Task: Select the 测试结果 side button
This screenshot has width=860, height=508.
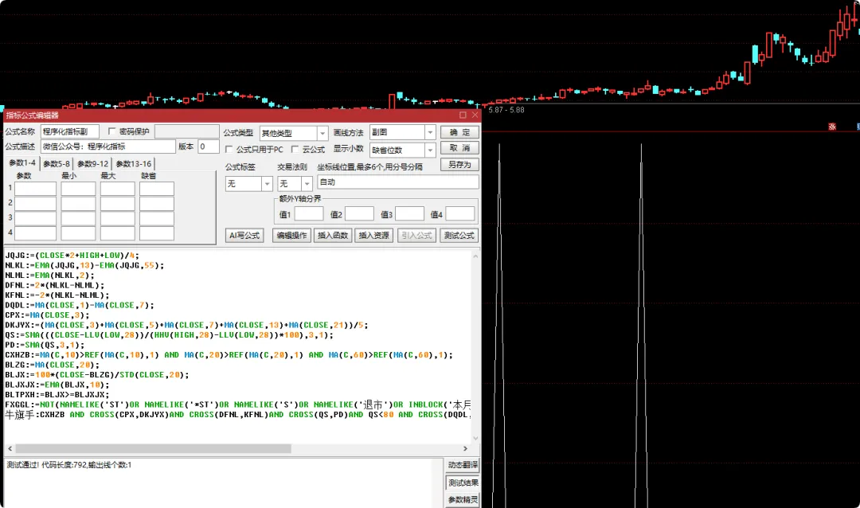Action: 463,483
